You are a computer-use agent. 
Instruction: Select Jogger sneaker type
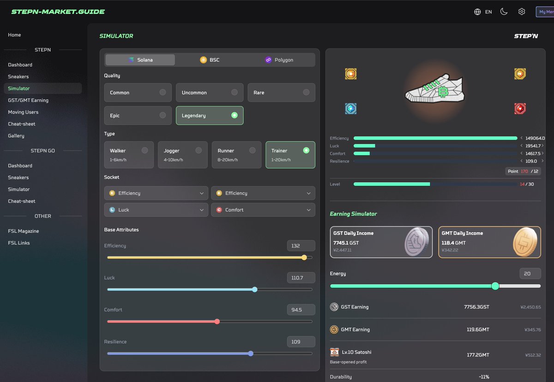coord(183,155)
